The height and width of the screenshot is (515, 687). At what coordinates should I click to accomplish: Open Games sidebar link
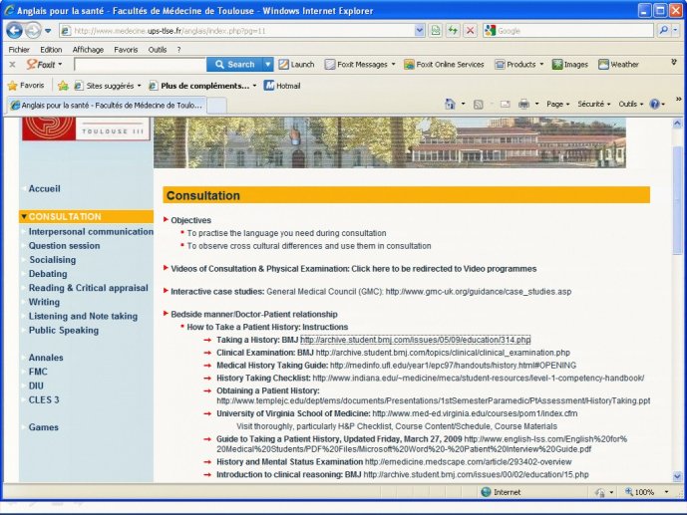(x=44, y=427)
